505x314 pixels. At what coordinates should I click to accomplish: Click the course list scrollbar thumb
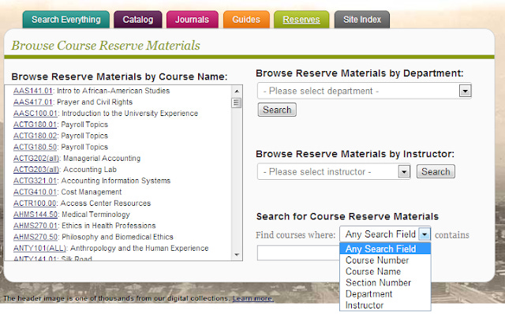(237, 103)
